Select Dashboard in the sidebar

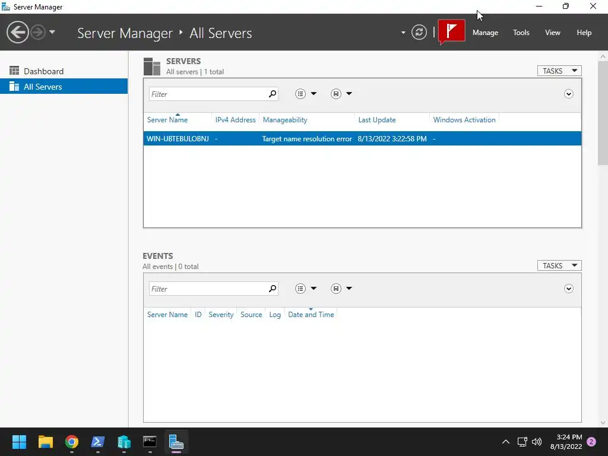(x=64, y=71)
